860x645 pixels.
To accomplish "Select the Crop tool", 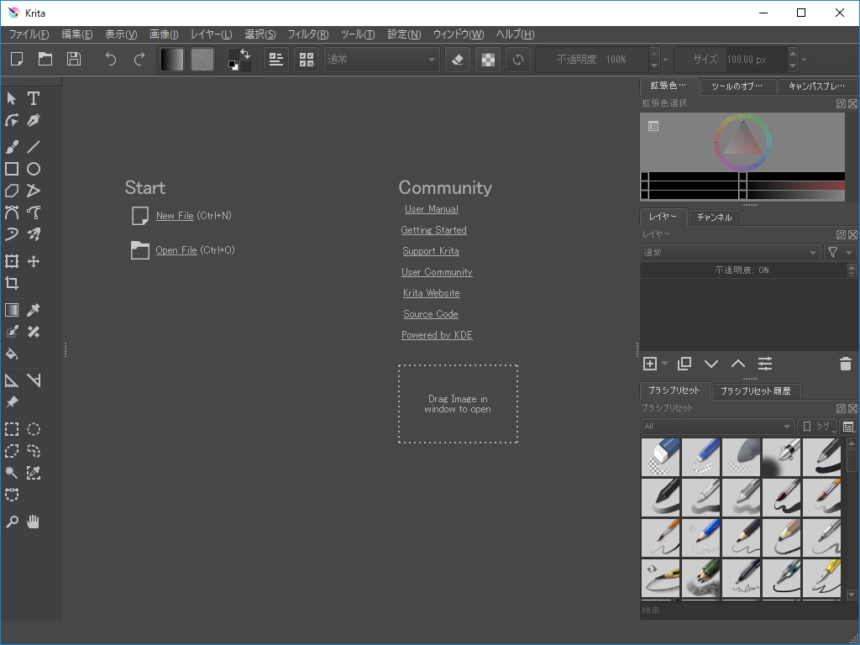I will tap(12, 284).
